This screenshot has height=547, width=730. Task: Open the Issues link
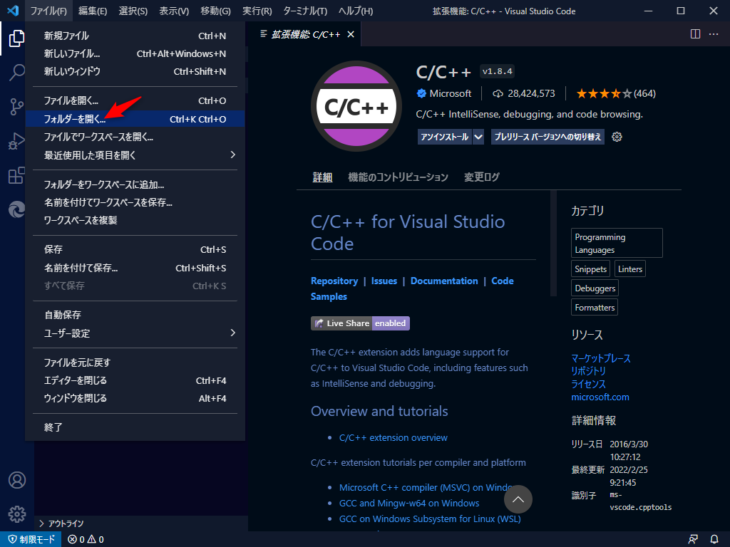[384, 281]
